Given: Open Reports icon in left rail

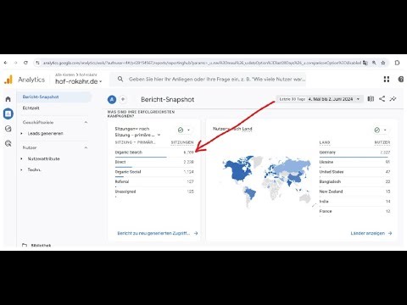Looking at the screenshot, I should click(8, 114).
